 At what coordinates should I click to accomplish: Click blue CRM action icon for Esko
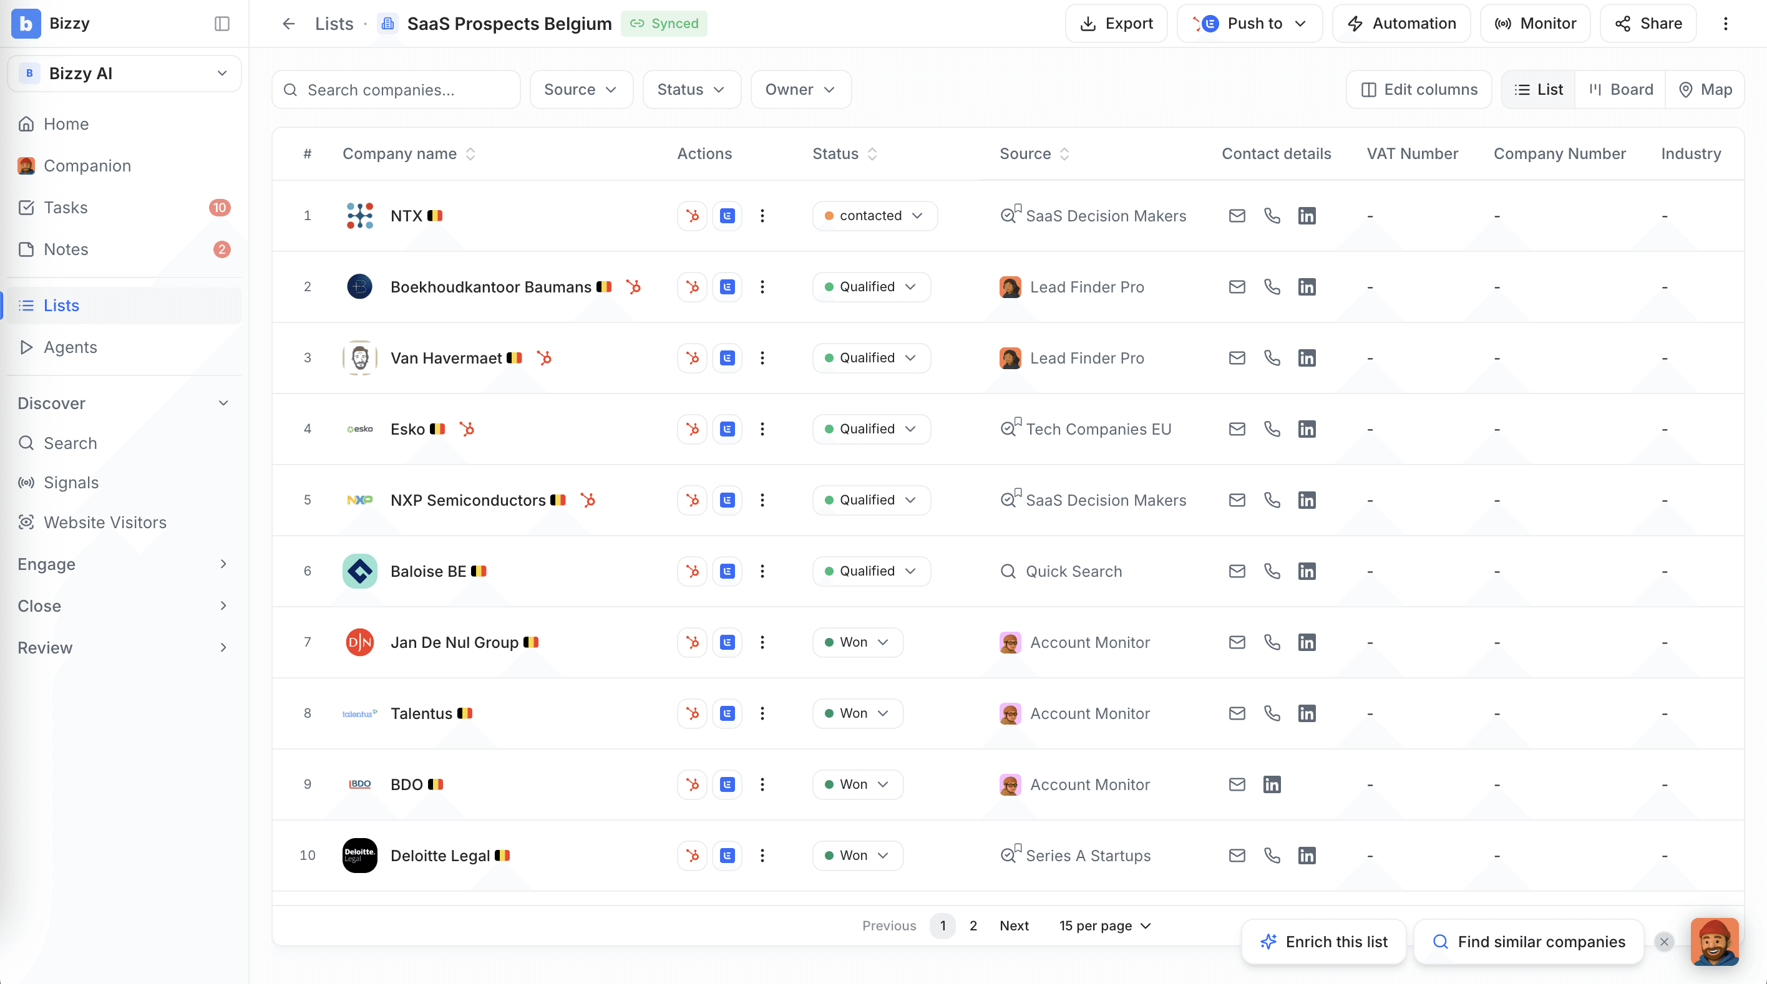click(727, 429)
